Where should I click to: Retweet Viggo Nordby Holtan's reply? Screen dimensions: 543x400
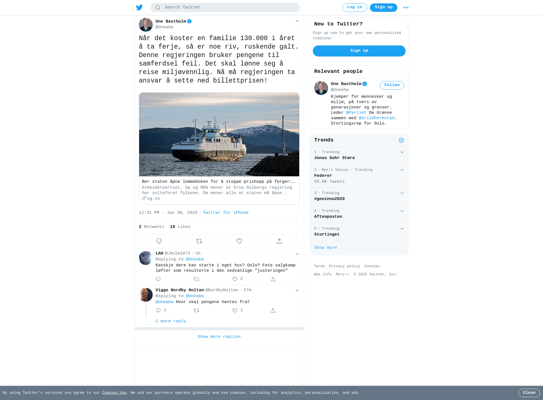[197, 310]
